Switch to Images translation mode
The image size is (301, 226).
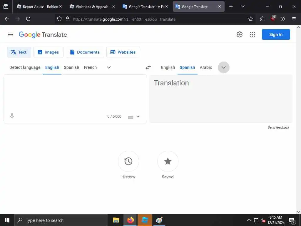click(x=49, y=52)
